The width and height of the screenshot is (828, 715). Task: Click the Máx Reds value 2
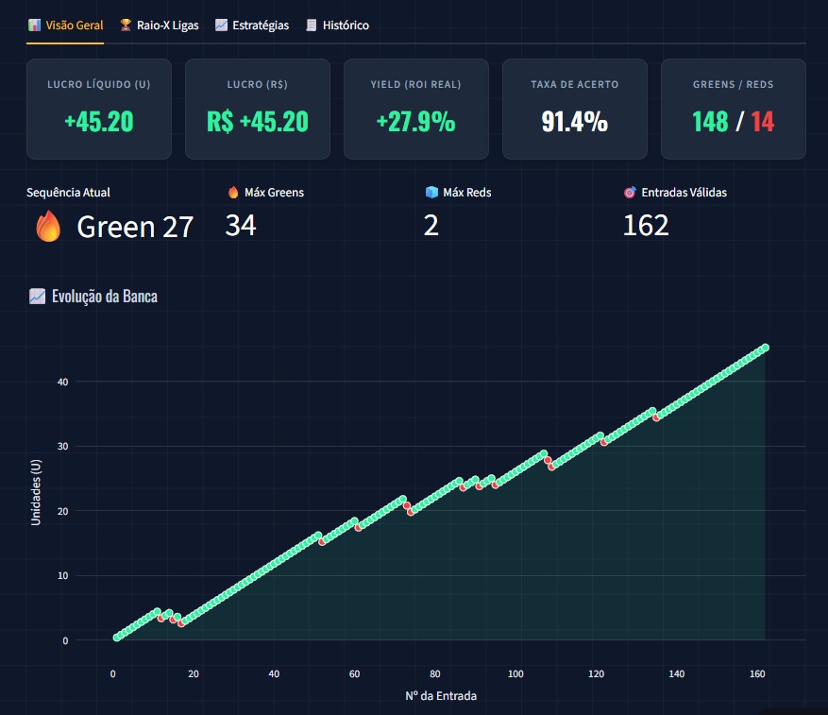431,226
